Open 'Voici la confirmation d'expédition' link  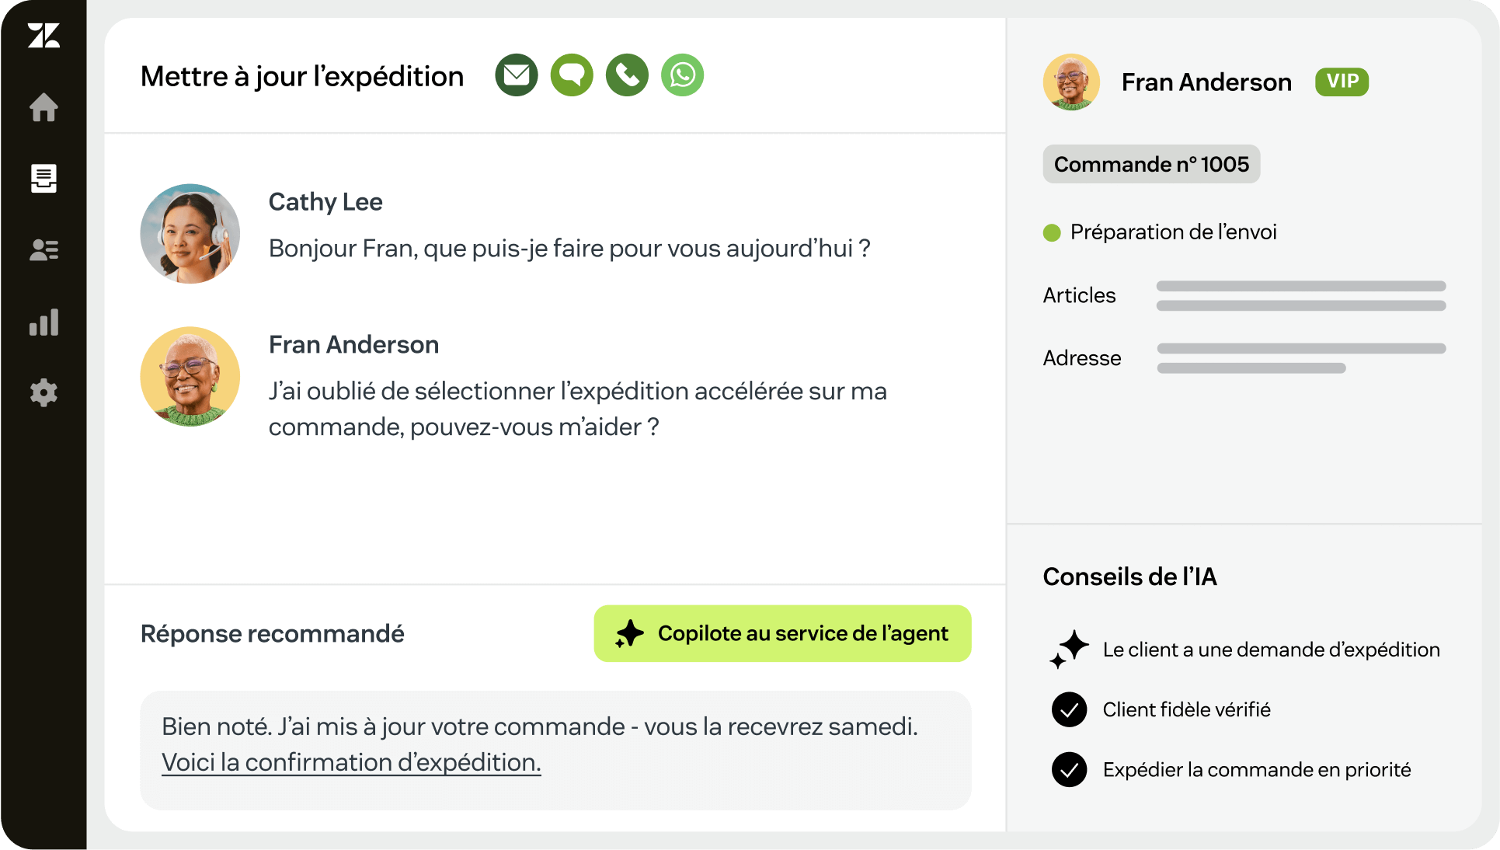pyautogui.click(x=351, y=762)
